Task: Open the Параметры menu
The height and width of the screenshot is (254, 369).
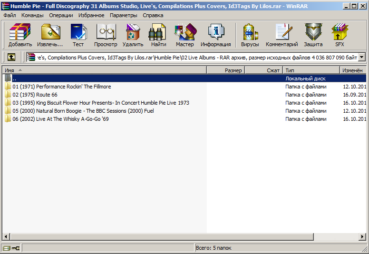Action: point(124,15)
